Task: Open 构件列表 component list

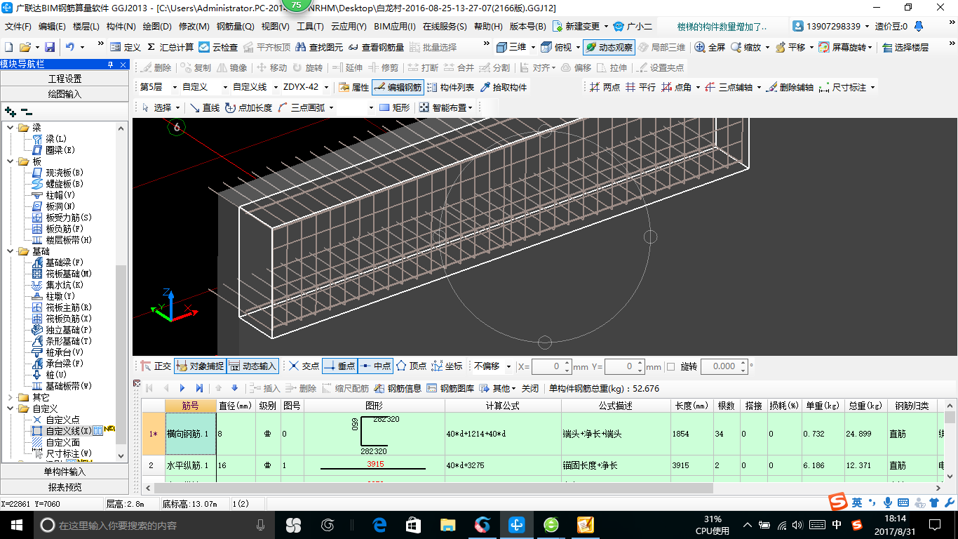Action: (x=450, y=88)
